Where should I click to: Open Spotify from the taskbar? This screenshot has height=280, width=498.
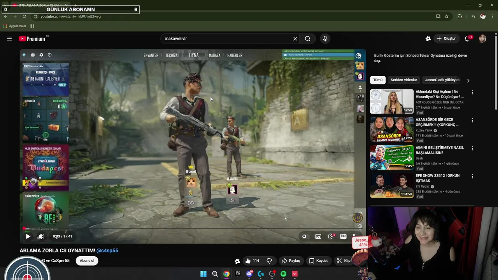click(x=284, y=274)
